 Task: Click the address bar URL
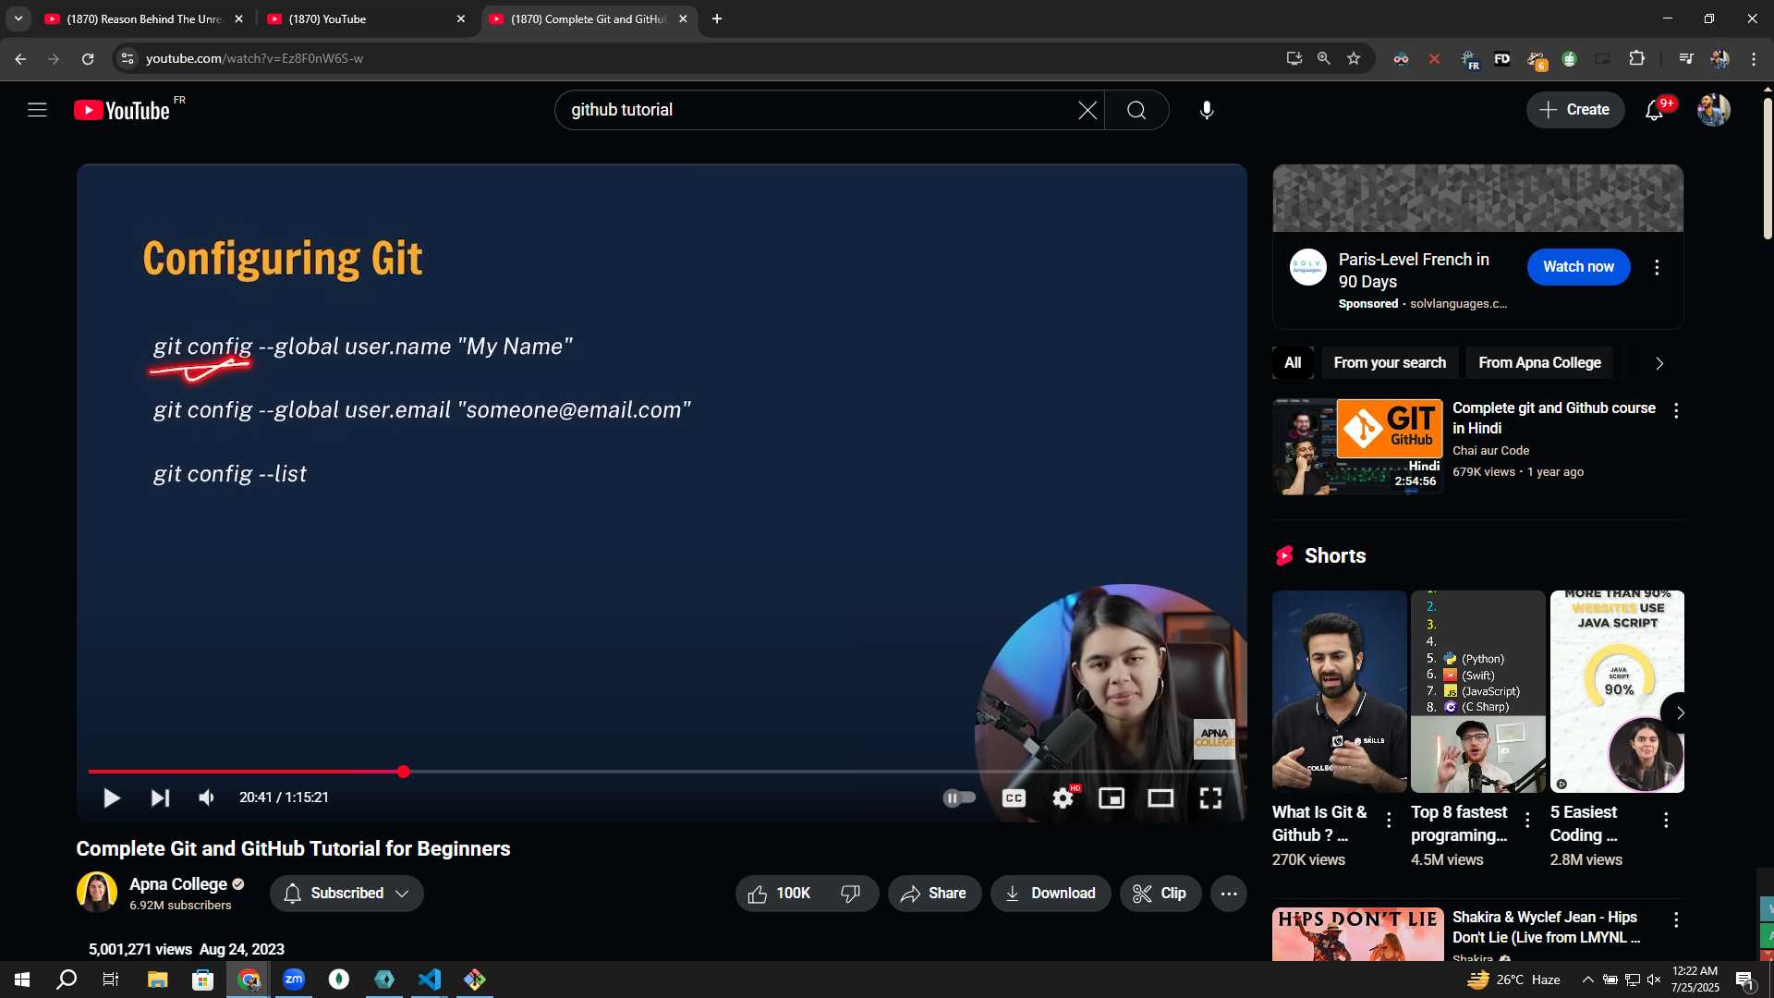point(254,58)
